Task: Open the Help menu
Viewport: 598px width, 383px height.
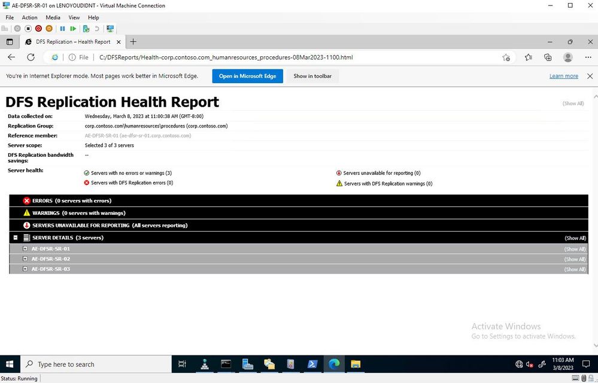Action: 93,17
